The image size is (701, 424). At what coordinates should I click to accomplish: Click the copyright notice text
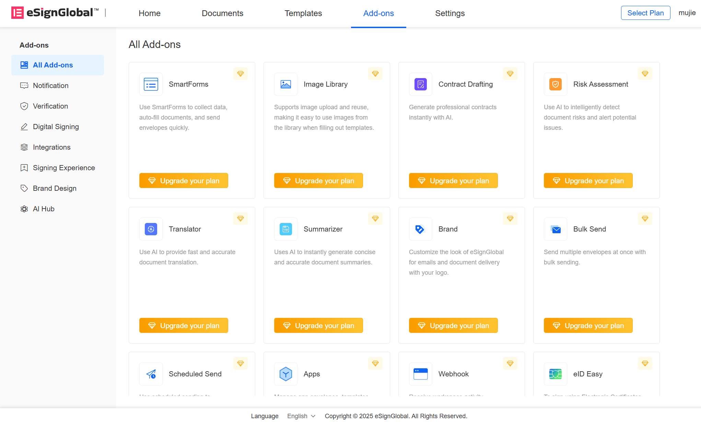pos(396,416)
